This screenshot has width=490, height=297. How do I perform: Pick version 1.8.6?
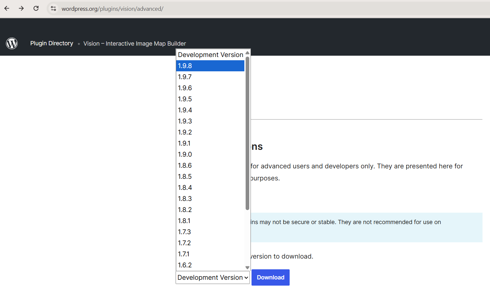point(210,165)
